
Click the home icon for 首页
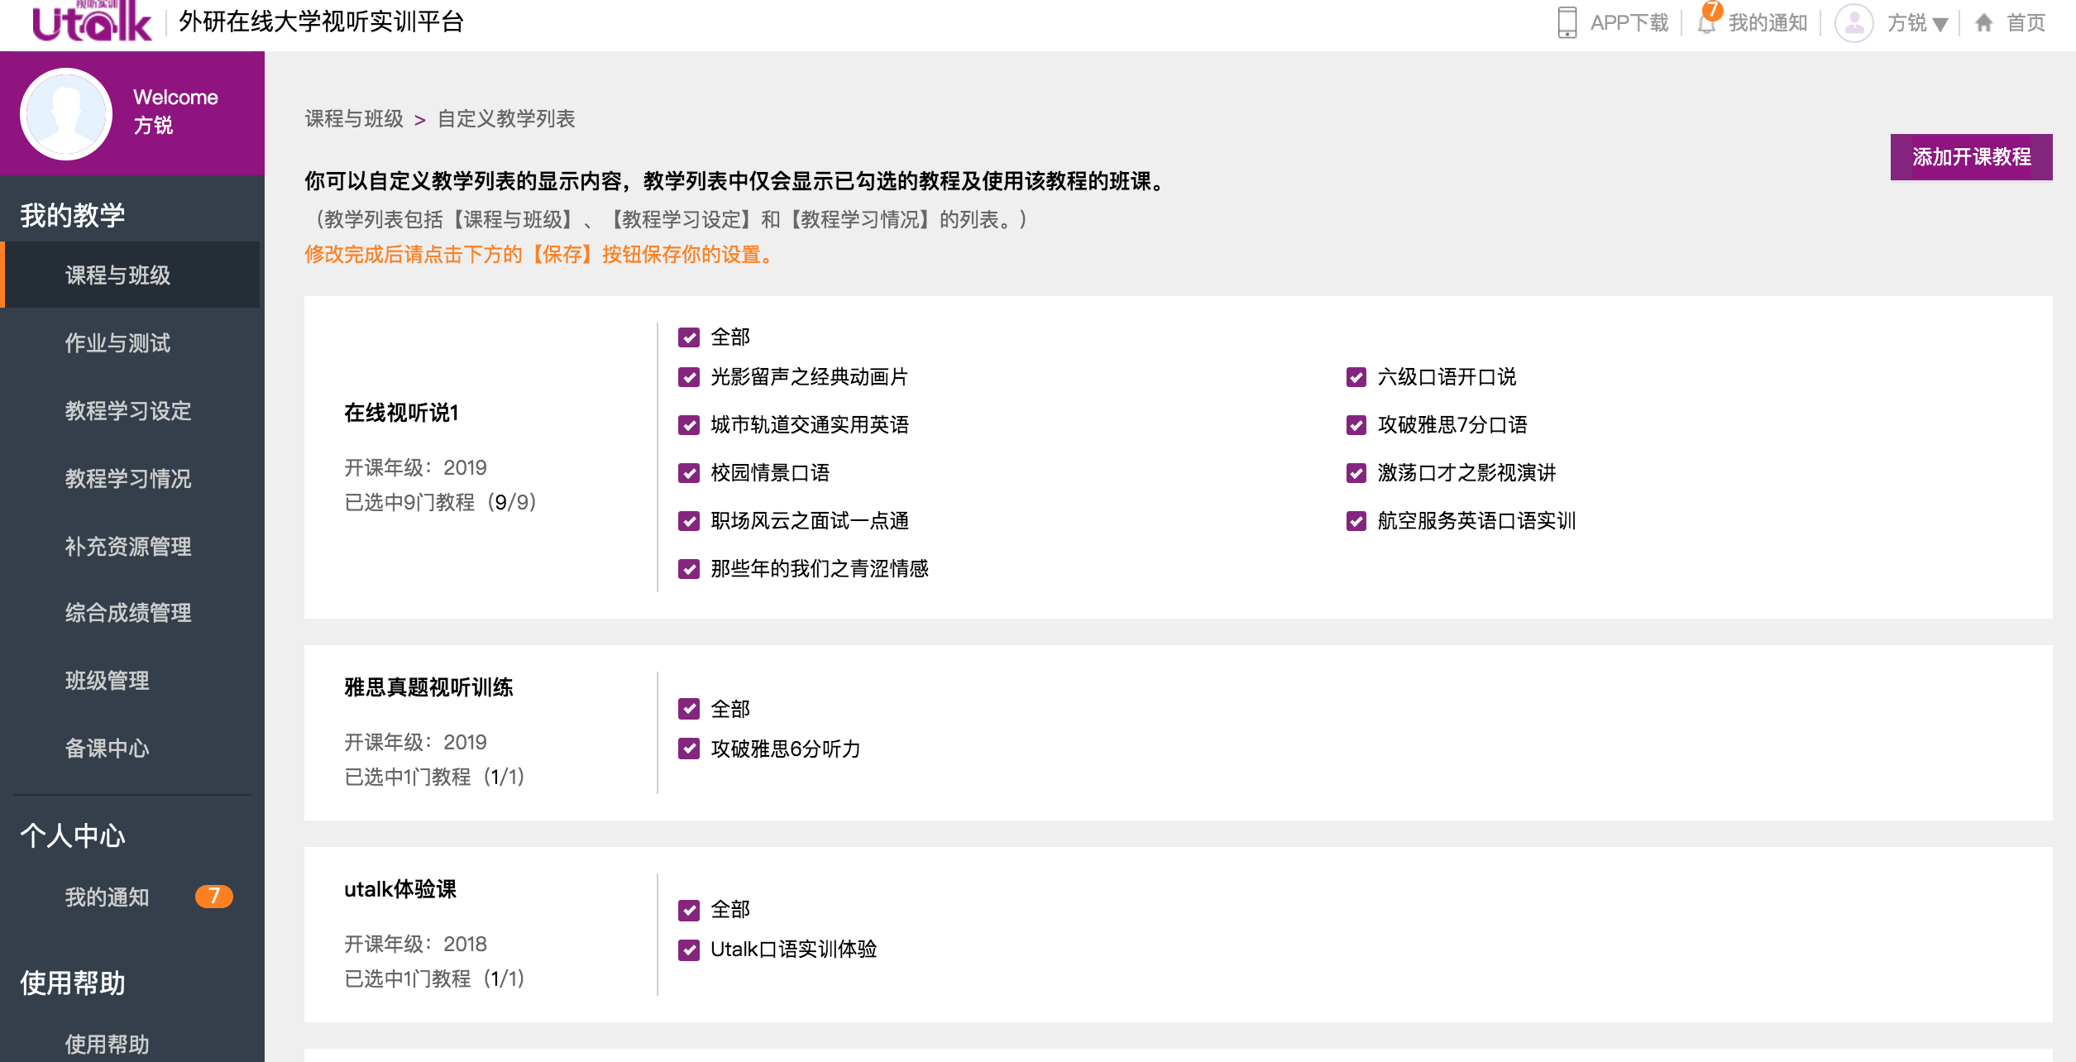point(1983,22)
